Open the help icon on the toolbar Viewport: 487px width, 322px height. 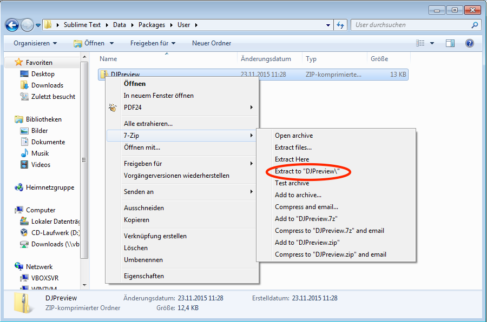coord(470,43)
